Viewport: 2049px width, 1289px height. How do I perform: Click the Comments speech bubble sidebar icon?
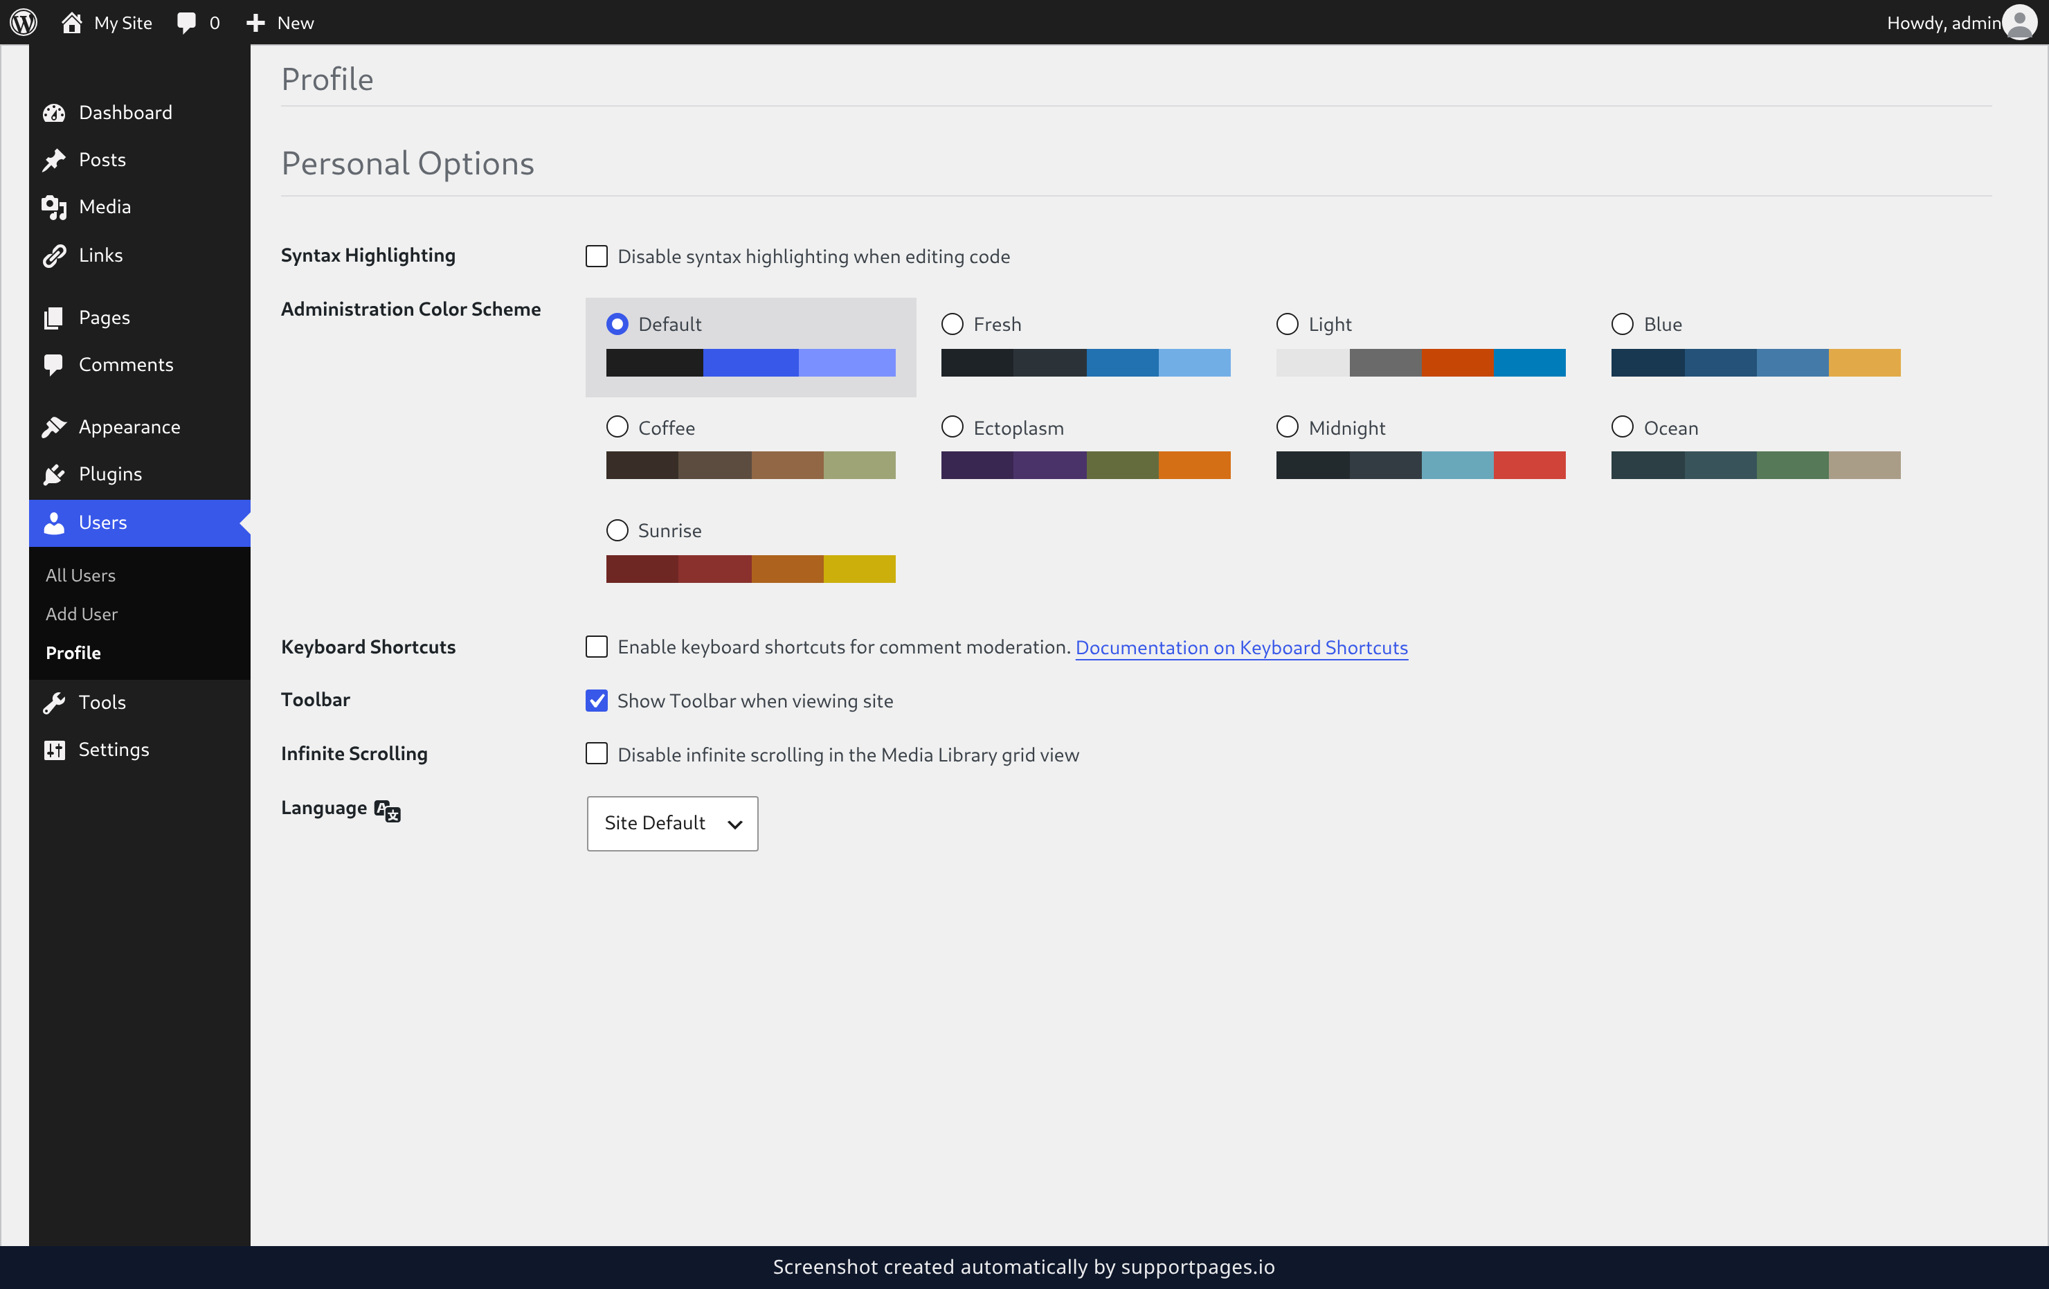click(53, 365)
